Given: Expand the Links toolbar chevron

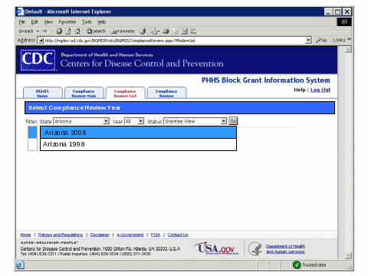Looking at the screenshot, I should 349,39.
